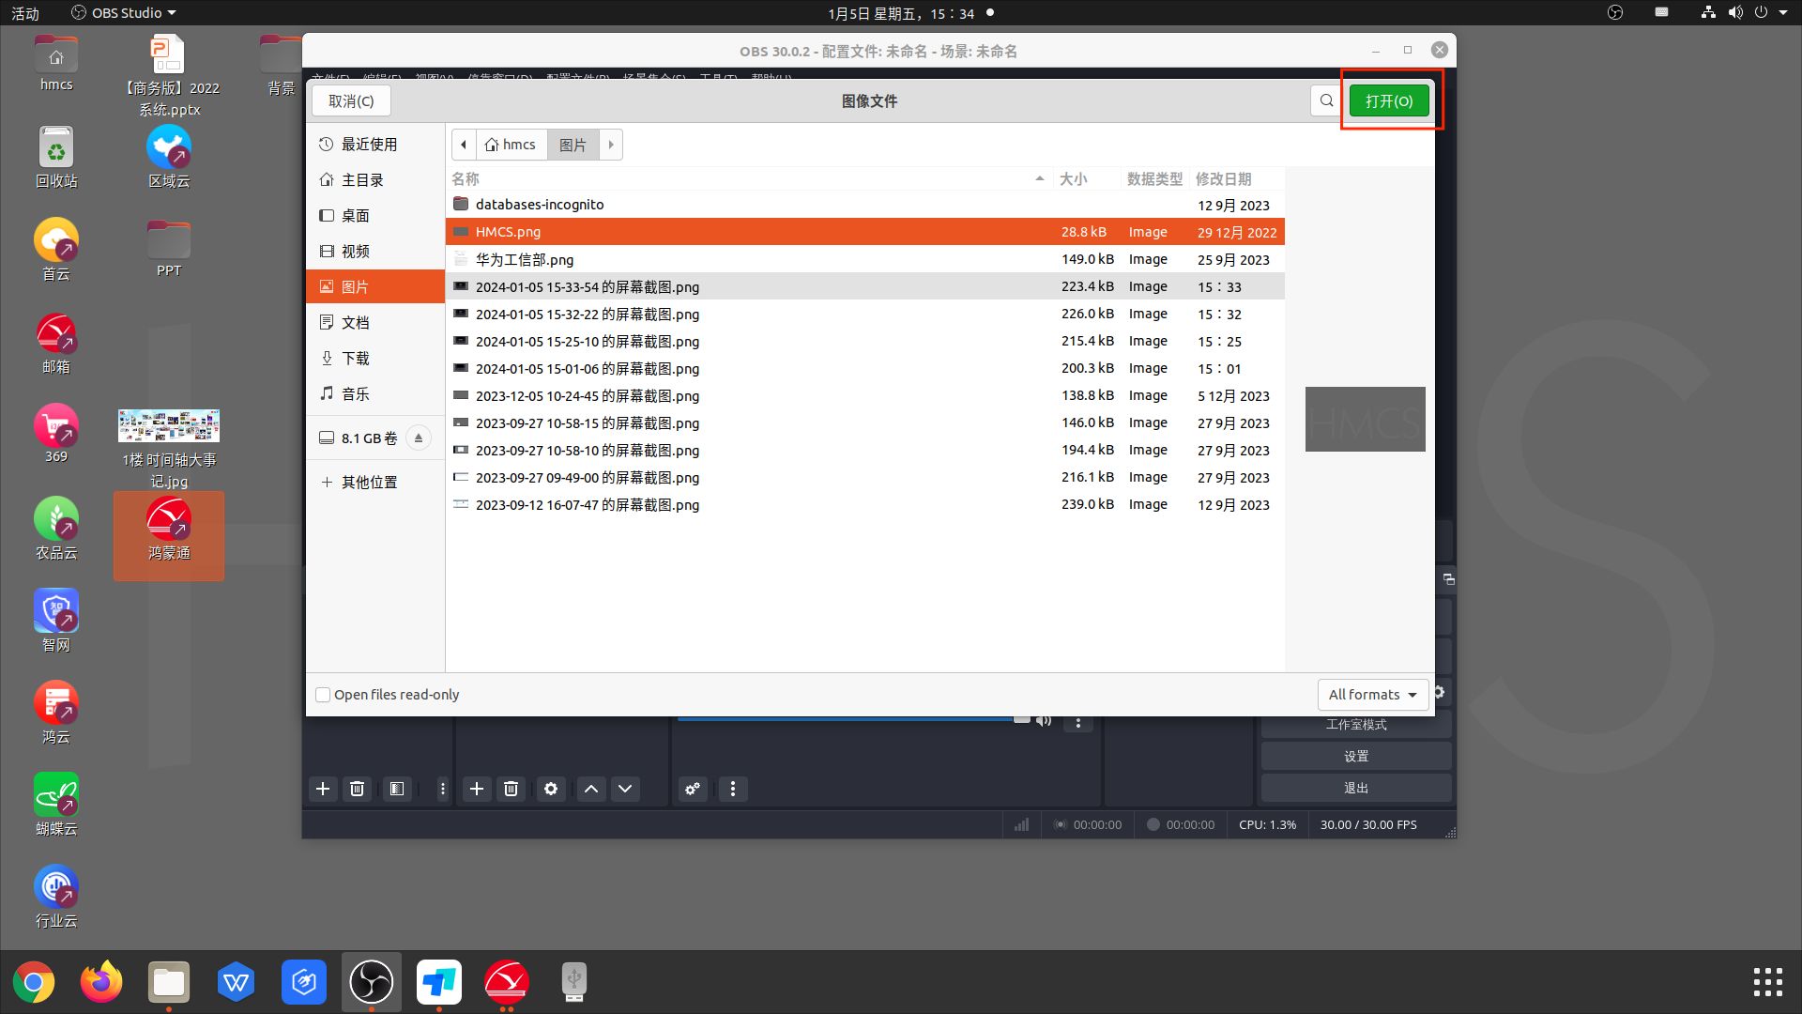Eject the 8.1 GB volume
Viewport: 1802px width, 1014px height.
[419, 438]
